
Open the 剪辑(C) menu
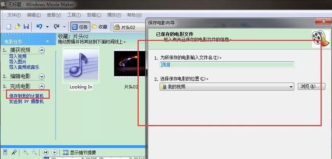click(94, 15)
